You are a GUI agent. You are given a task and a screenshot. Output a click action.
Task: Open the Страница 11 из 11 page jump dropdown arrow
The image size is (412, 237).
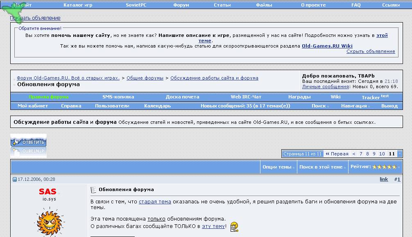pyautogui.click(x=400, y=154)
